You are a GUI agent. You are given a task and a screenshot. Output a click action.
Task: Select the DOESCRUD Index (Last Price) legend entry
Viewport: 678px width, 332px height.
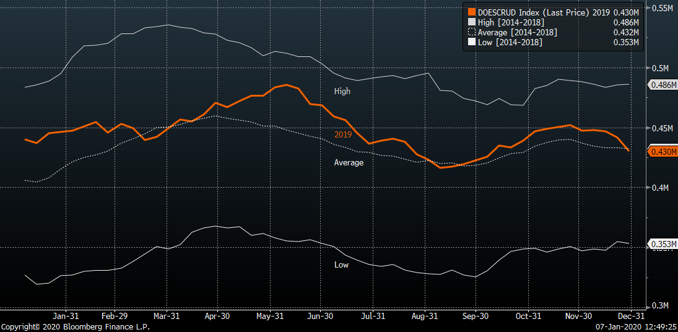[544, 12]
